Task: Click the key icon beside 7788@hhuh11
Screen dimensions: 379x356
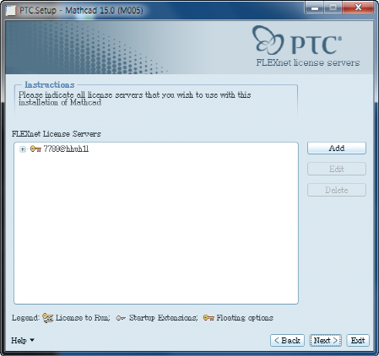Action: tap(35, 148)
